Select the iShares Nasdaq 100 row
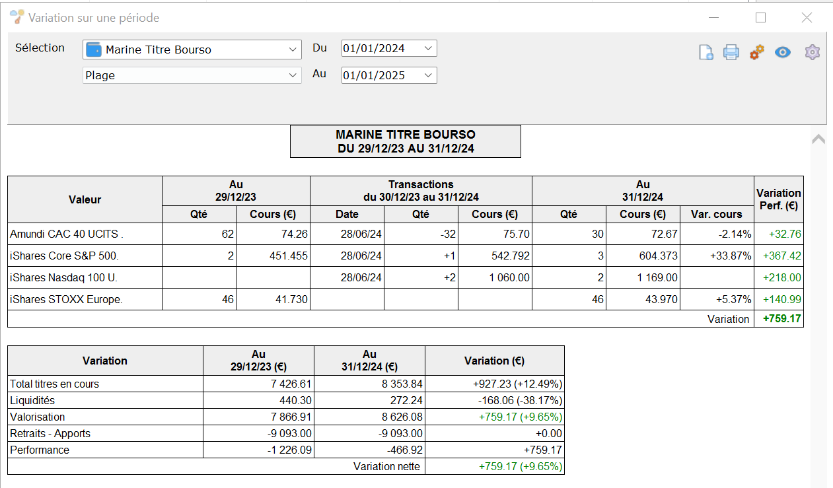Screen dimensions: 833x488 coord(406,277)
